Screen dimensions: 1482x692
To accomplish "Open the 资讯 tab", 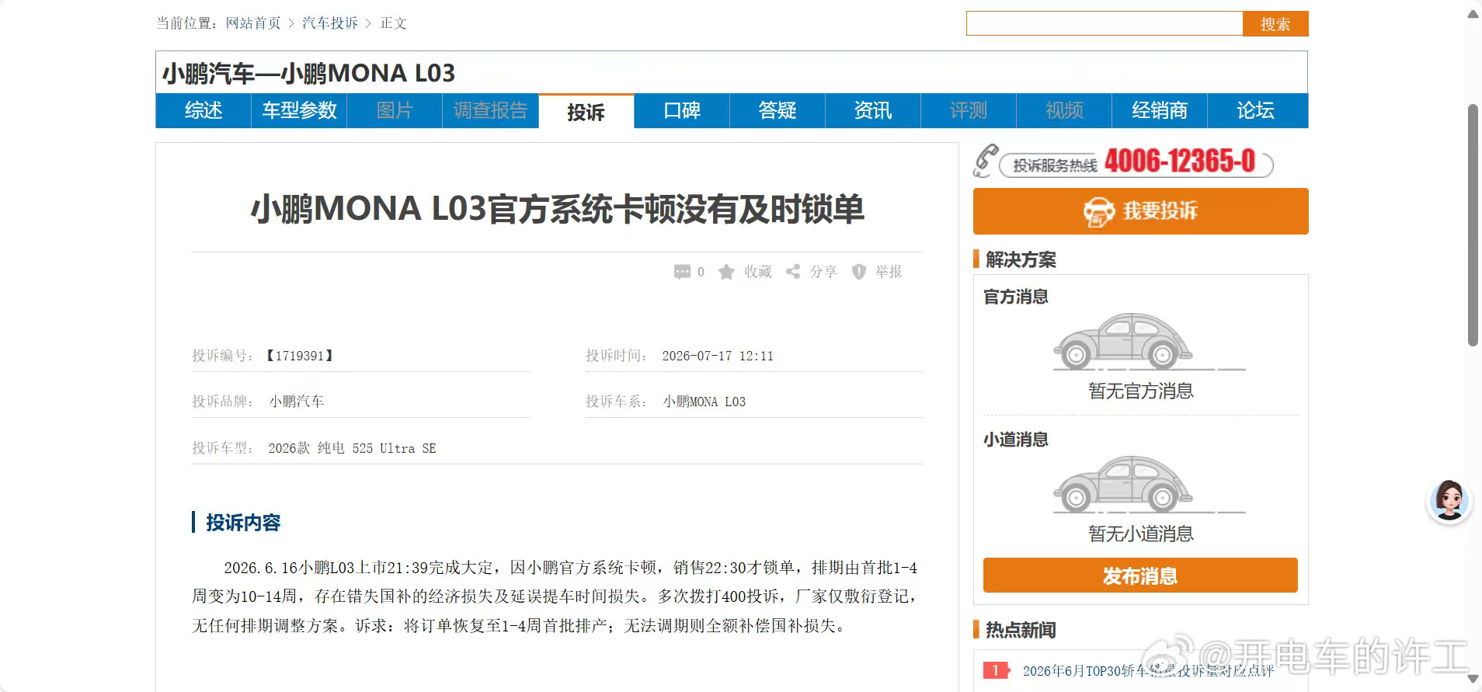I will click(x=873, y=111).
